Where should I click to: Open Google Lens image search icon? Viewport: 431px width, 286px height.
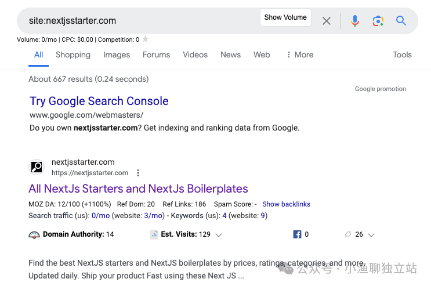[378, 21]
